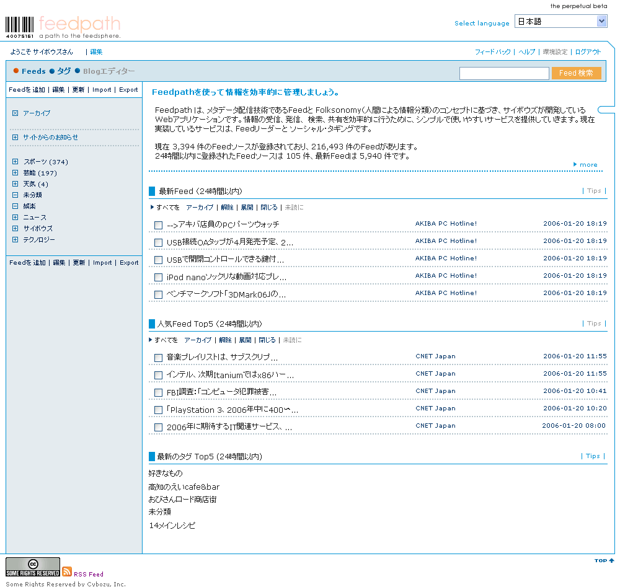Viewport: 620px width, 587px height.
Task: Switch to the Feeds tab
Action: click(33, 71)
